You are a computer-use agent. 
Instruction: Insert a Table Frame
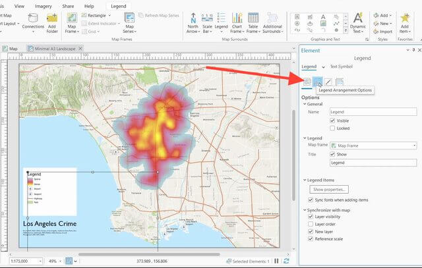(253, 23)
